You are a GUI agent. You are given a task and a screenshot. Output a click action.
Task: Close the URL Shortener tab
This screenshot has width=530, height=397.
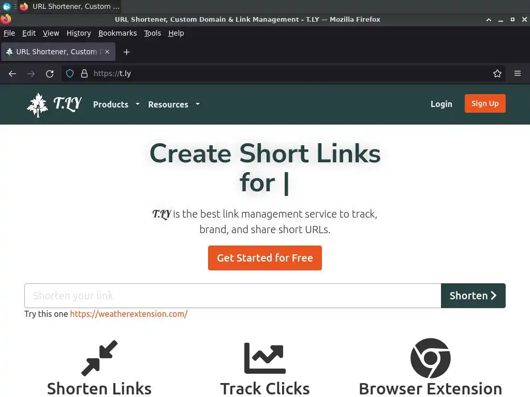(107, 52)
